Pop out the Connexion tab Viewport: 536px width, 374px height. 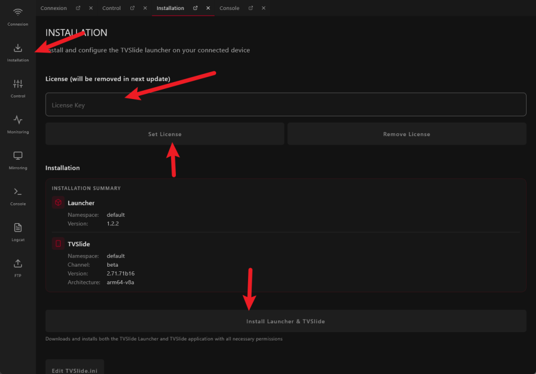[x=78, y=8]
